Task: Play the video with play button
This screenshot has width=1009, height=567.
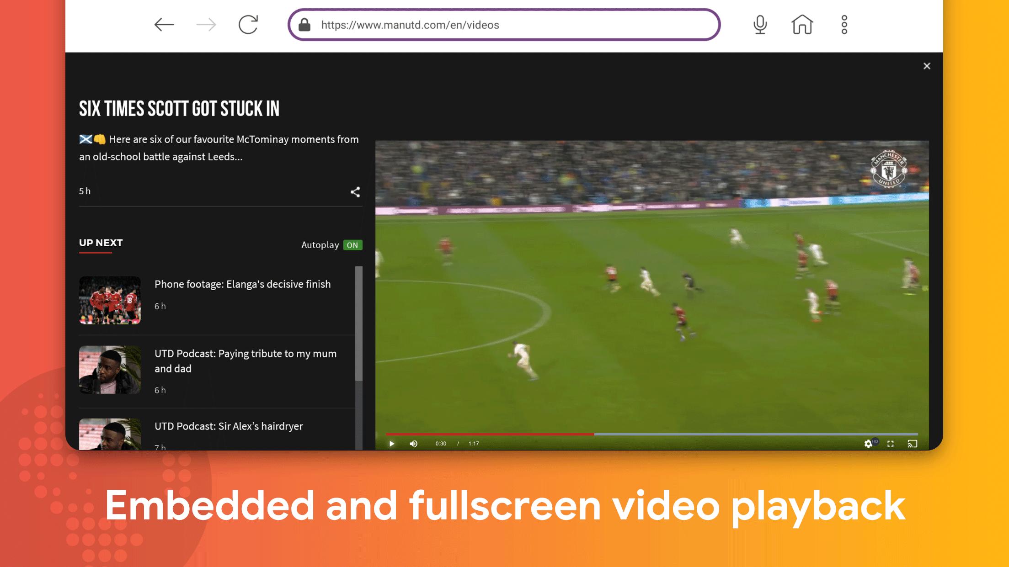Action: (x=392, y=444)
